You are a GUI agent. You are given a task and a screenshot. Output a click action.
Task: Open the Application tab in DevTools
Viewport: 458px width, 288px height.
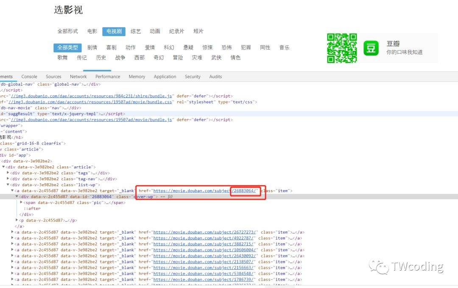pos(165,76)
